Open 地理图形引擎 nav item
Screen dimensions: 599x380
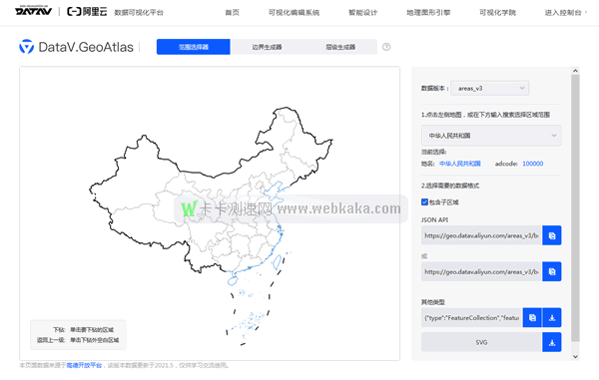point(428,13)
